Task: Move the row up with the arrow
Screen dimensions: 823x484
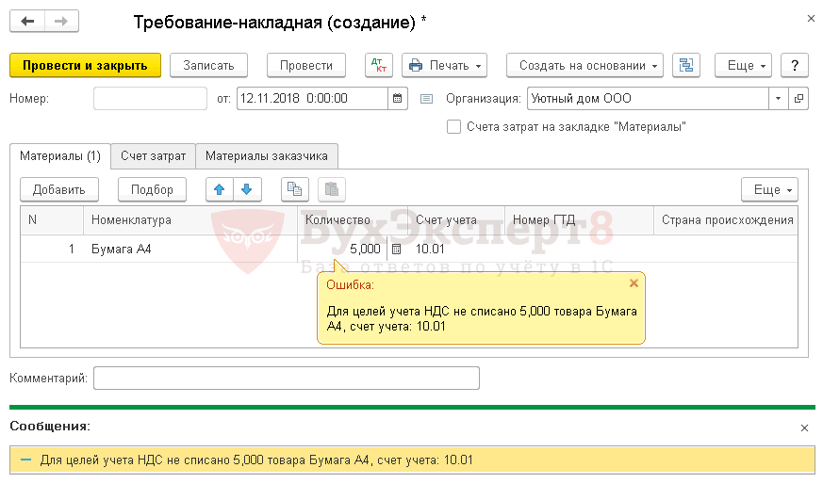Action: tap(220, 189)
